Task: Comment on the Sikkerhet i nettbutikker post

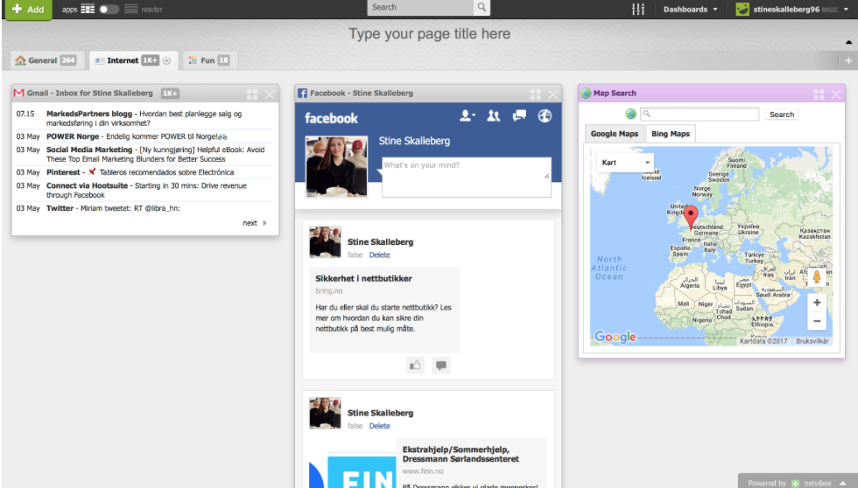Action: point(441,365)
